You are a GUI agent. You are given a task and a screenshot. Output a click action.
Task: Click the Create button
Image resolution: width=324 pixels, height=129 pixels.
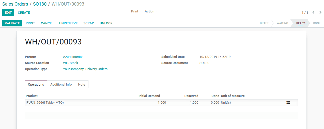point(24,12)
